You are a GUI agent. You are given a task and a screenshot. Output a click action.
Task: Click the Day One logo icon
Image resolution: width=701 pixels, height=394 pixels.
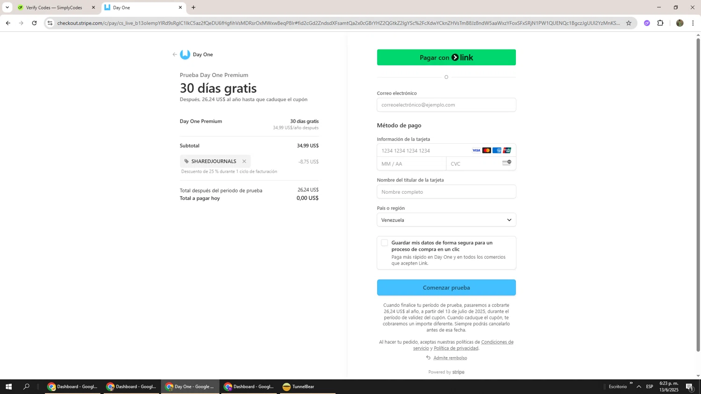pyautogui.click(x=185, y=55)
